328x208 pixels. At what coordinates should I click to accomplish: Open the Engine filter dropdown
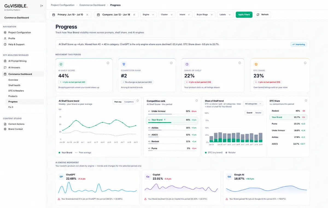[x=148, y=15]
